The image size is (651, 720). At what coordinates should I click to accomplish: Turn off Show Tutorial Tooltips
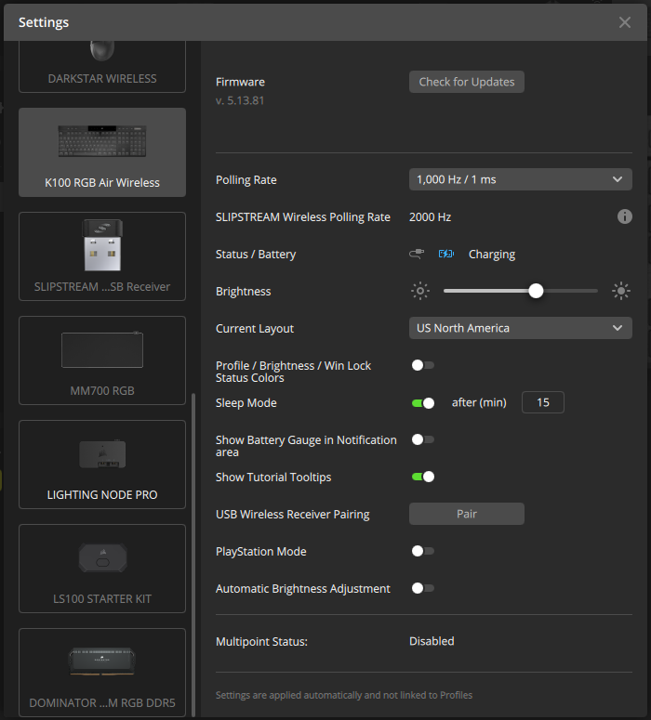tap(422, 477)
